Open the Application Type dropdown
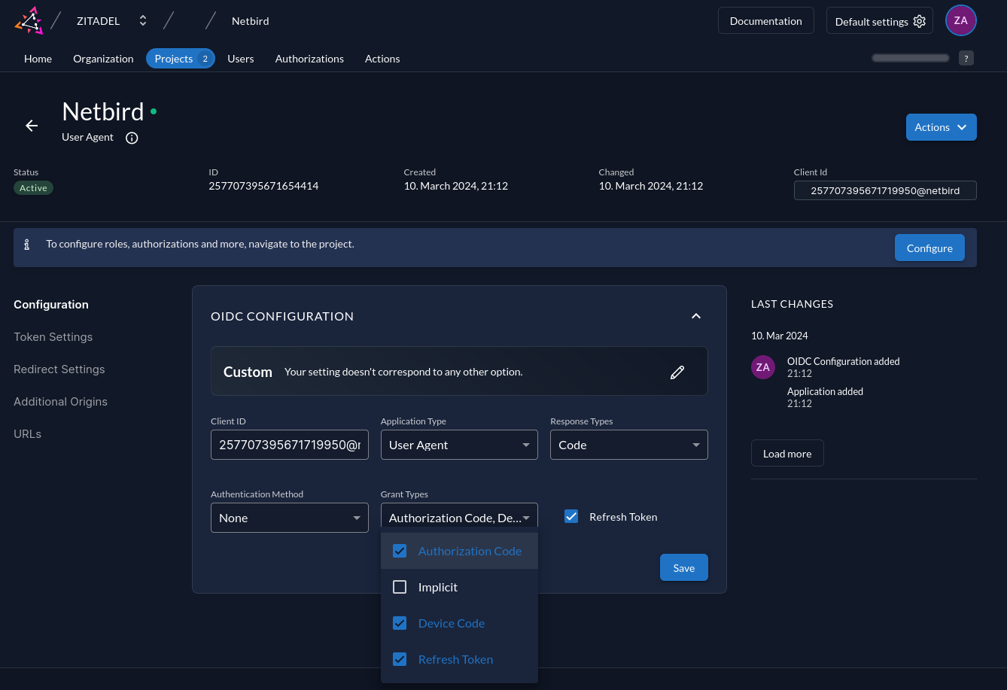 click(x=459, y=445)
